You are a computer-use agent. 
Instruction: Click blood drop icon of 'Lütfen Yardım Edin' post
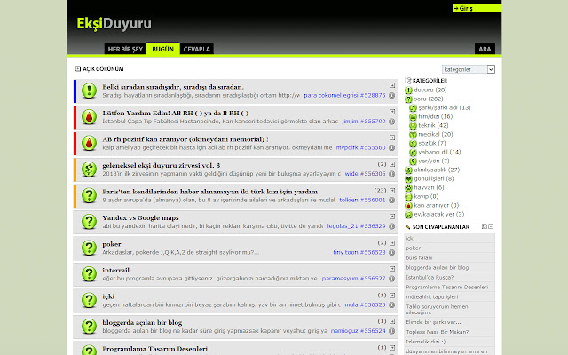pos(89,117)
